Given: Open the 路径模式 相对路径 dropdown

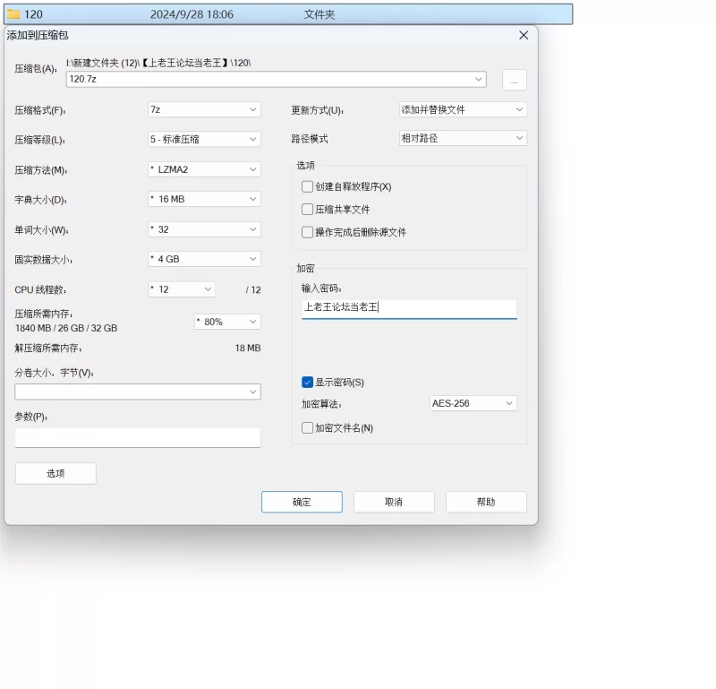Looking at the screenshot, I should tap(463, 138).
